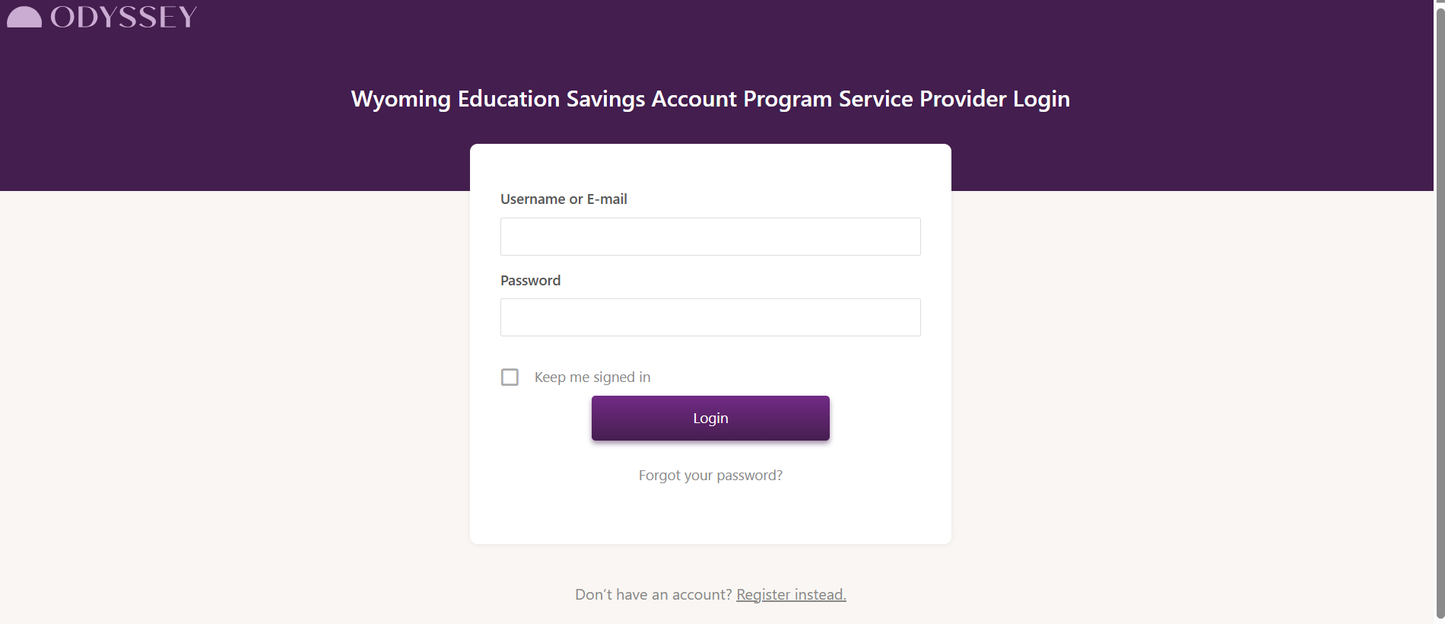Click the word 'Login' on the purple button
This screenshot has width=1445, height=624.
[710, 419]
